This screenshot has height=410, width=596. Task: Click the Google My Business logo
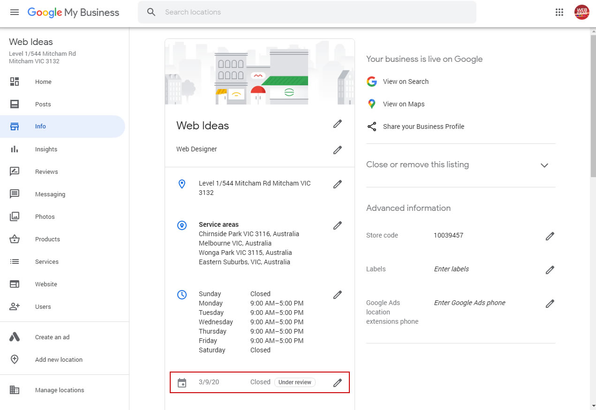pos(73,13)
